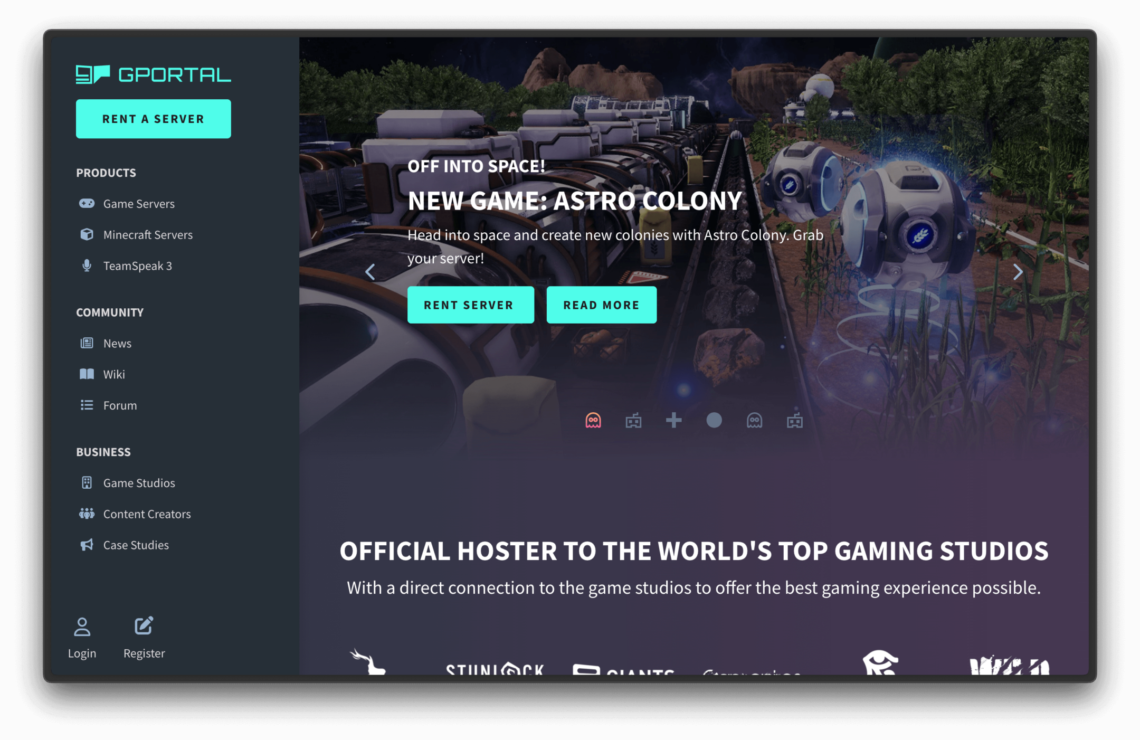Click the News newspaper icon
1140x740 pixels.
pos(87,343)
